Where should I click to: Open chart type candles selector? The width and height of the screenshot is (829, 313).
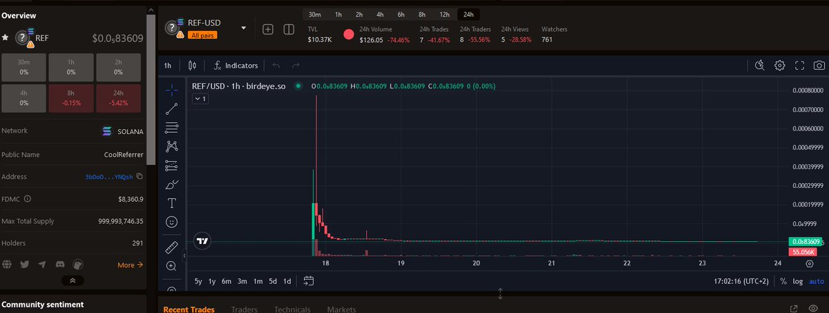click(x=192, y=66)
